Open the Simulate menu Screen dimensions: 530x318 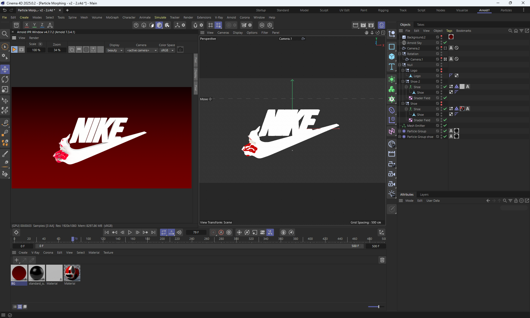[x=160, y=17]
